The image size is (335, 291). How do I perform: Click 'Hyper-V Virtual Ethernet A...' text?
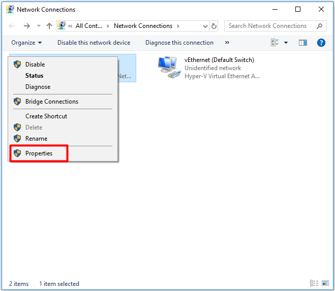222,76
